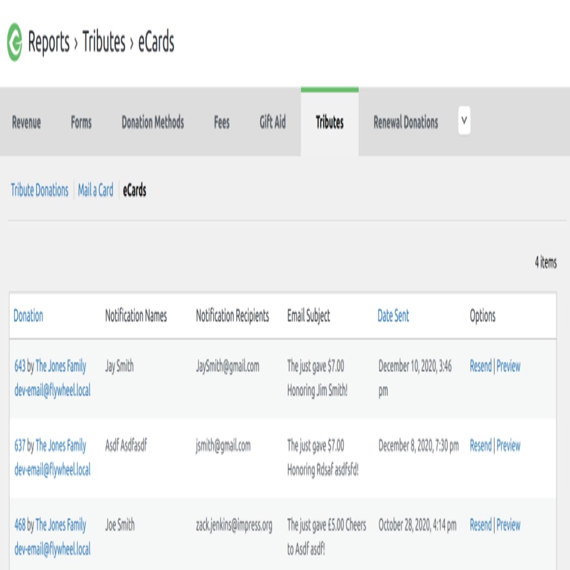This screenshot has height=570, width=570.
Task: Click dev-email@flywheel.local under donation 643
Action: pyautogui.click(x=52, y=390)
